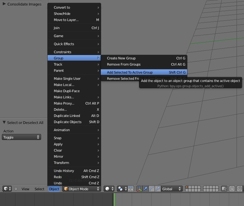Expand the Game submenu
244x206 pixels.
(x=74, y=36)
